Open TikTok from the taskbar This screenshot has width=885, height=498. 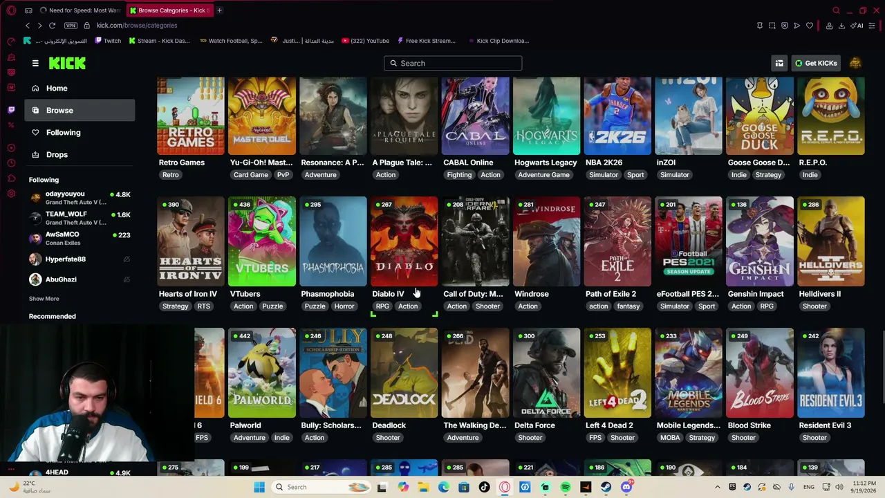tap(484, 487)
